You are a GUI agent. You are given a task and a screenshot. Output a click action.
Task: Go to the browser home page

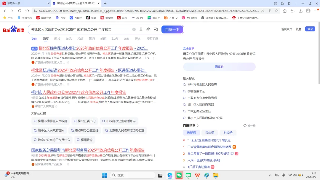[27, 11]
